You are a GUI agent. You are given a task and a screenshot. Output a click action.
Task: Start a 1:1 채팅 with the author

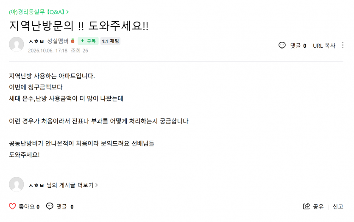pos(110,41)
